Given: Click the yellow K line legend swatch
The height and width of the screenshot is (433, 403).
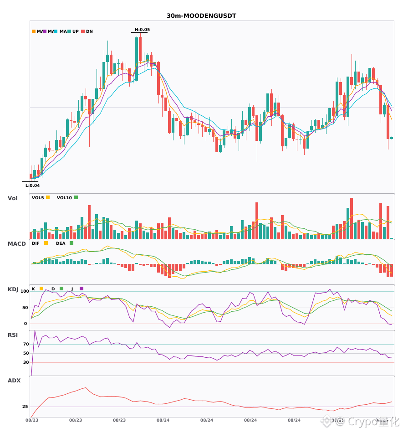Looking at the screenshot, I should tap(41, 289).
